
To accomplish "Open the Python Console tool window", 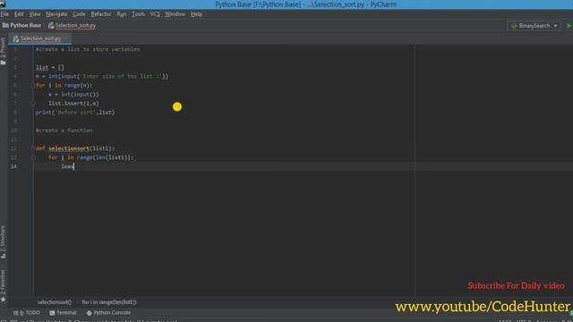I will pos(108,313).
